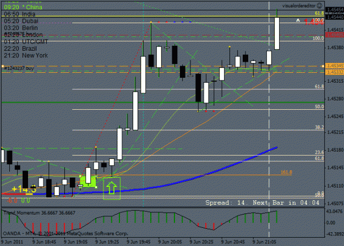Click the 9 Jun 19:25 time axis label
Image resolution: width=344 pixels, height=246 pixels.
point(107,242)
